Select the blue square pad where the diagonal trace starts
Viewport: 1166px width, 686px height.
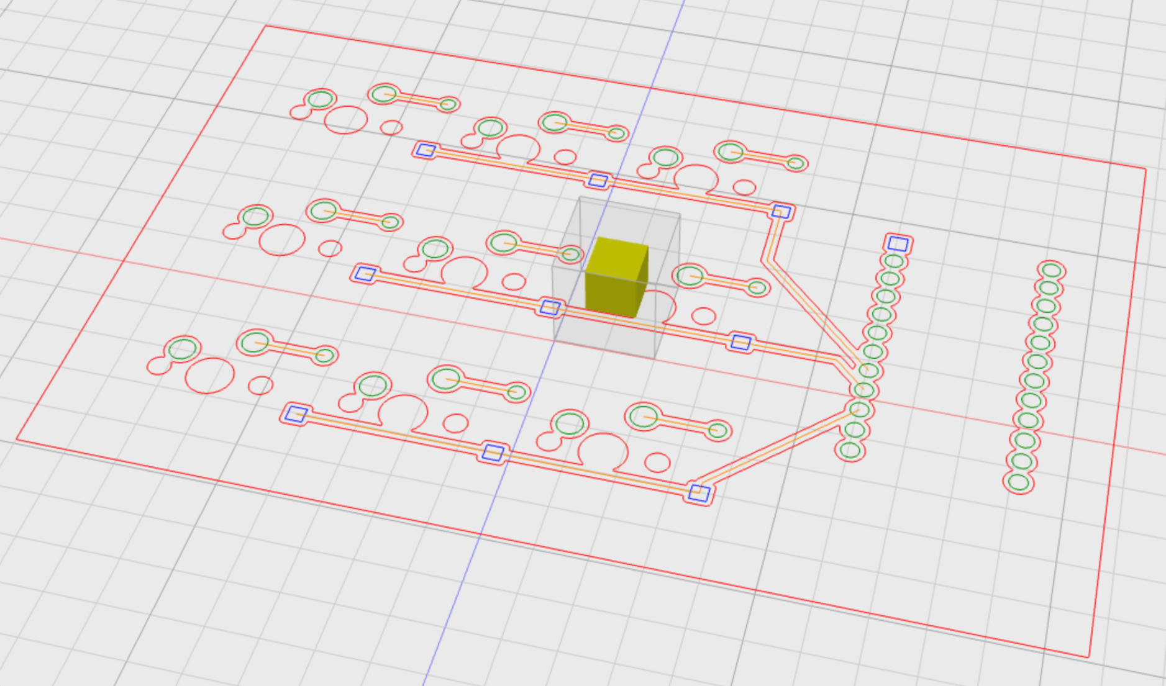coord(699,493)
